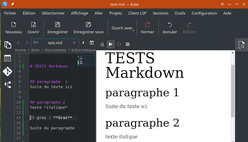Toggle the pin window icon in title bar
Screen dimensions: 248x142
[12, 4]
